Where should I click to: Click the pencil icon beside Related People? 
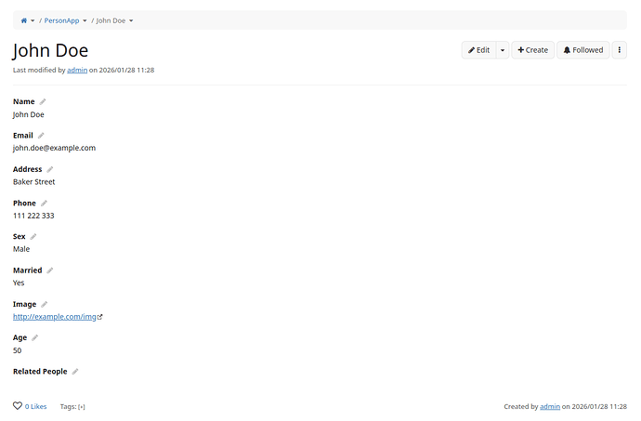point(75,372)
